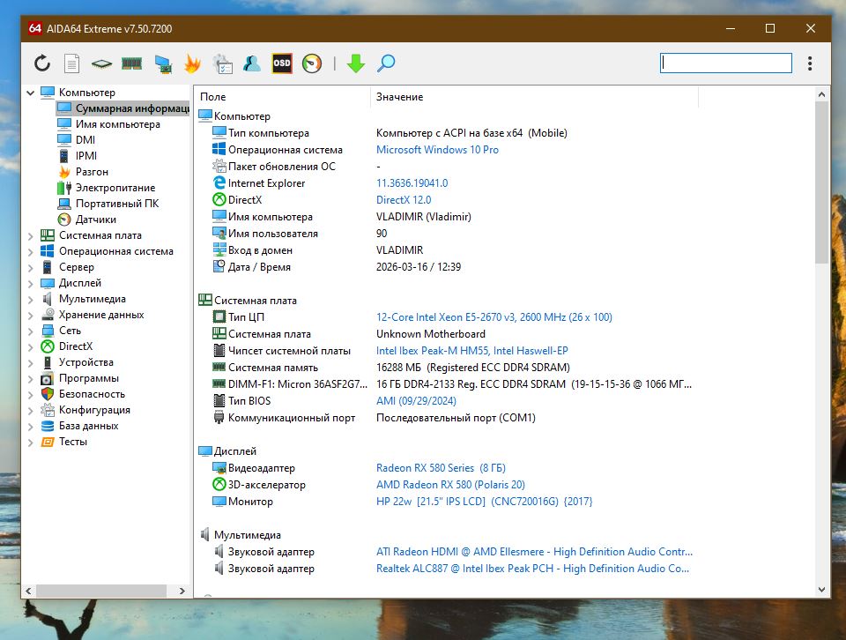Click the green download arrow icon
846x640 pixels.
pyautogui.click(x=355, y=63)
